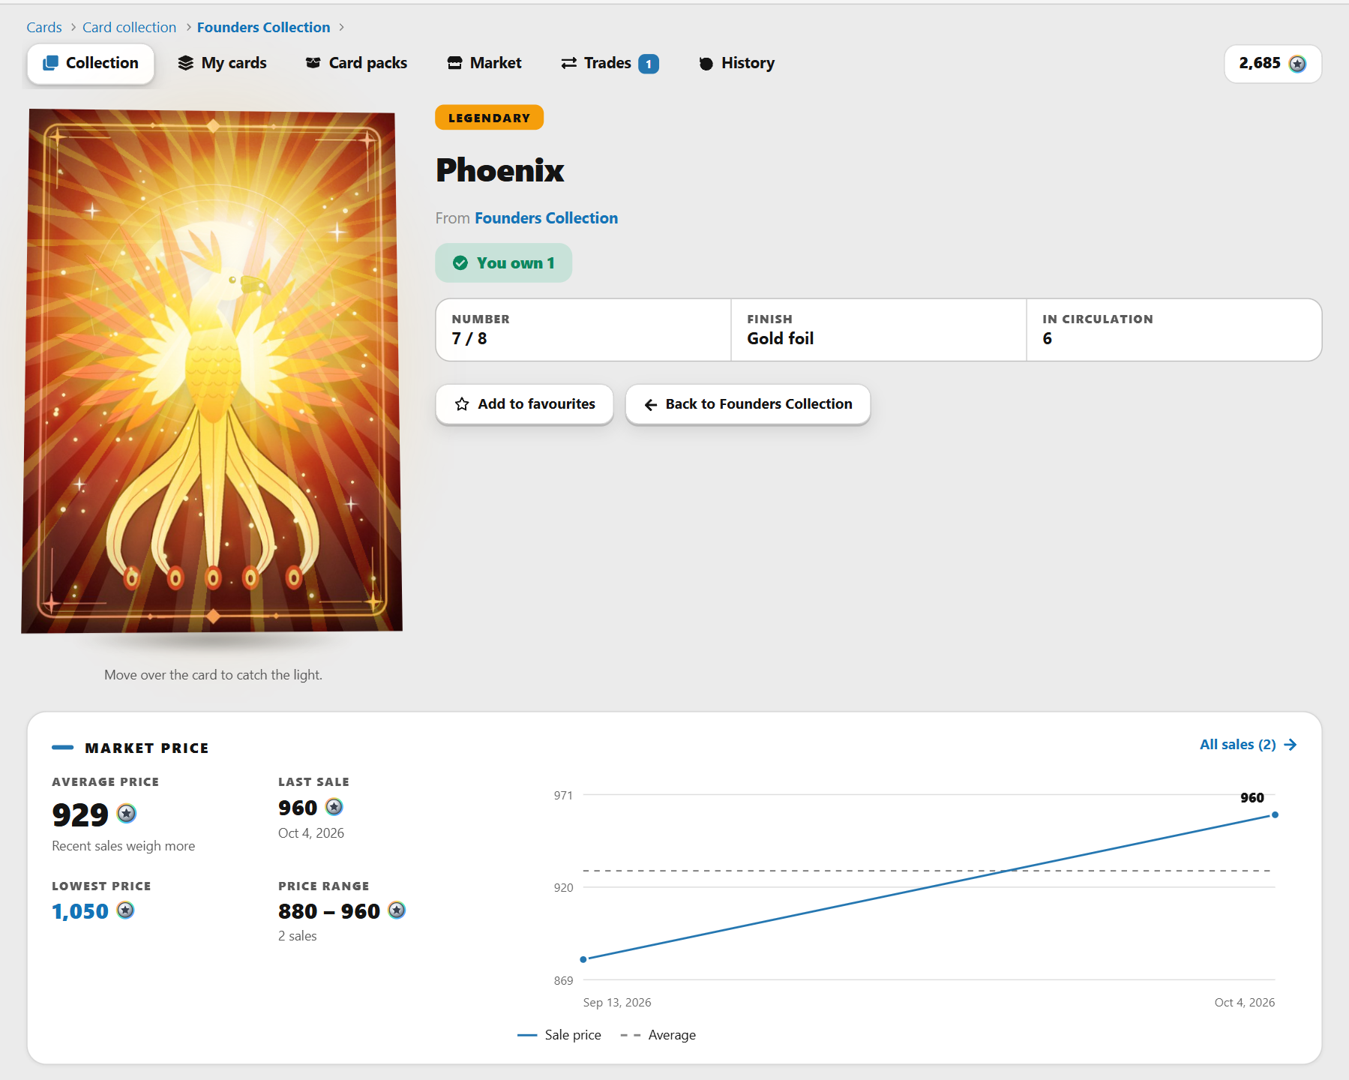Toggle the Average legend entry
1349x1080 pixels.
click(x=658, y=1035)
